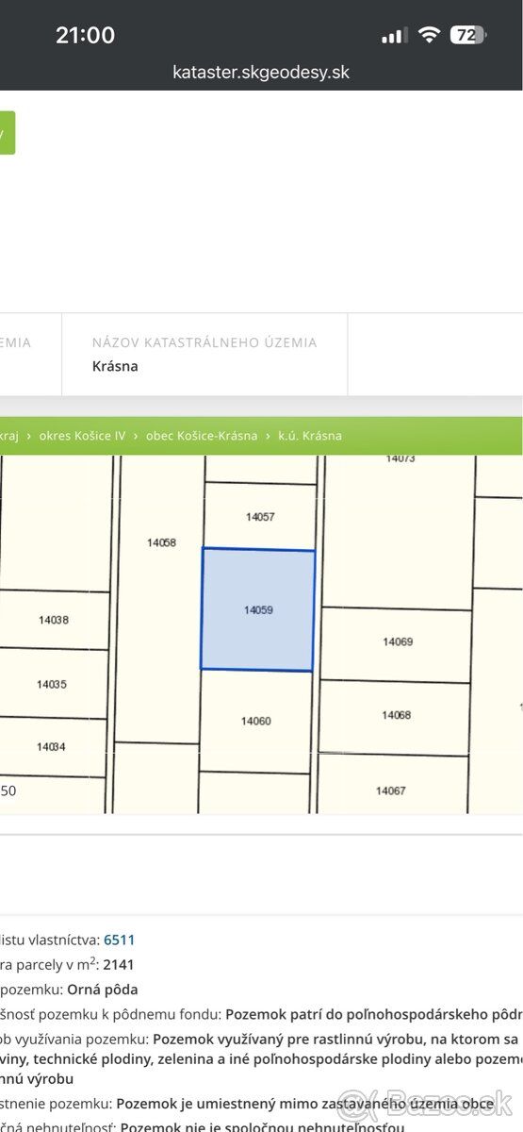Tap the green button at left edge
The image size is (523, 1132).
(7, 133)
